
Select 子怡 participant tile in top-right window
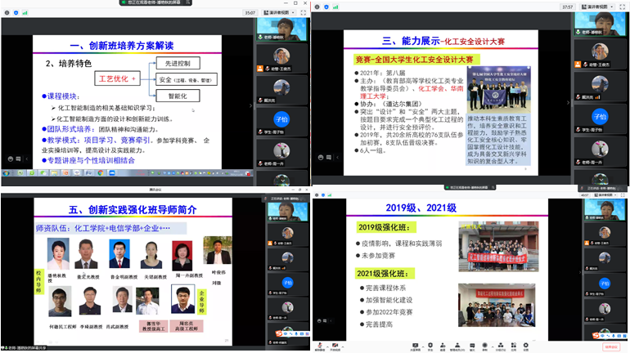[x=601, y=118]
